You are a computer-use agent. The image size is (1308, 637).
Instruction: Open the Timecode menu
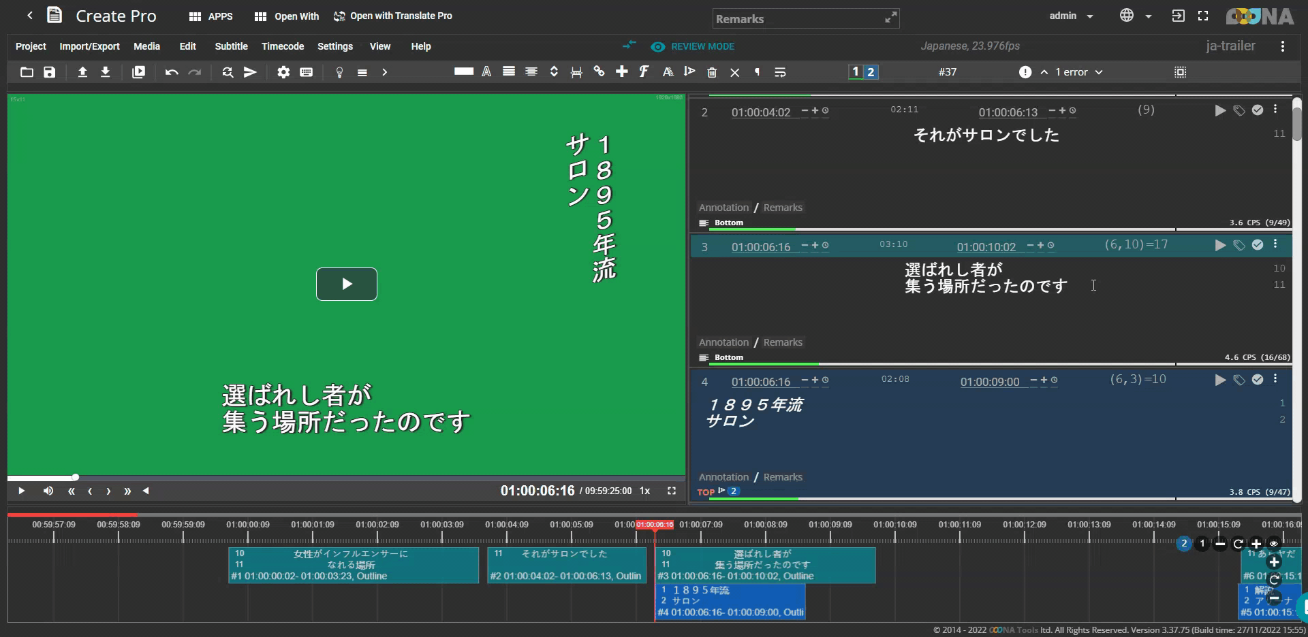click(x=282, y=46)
